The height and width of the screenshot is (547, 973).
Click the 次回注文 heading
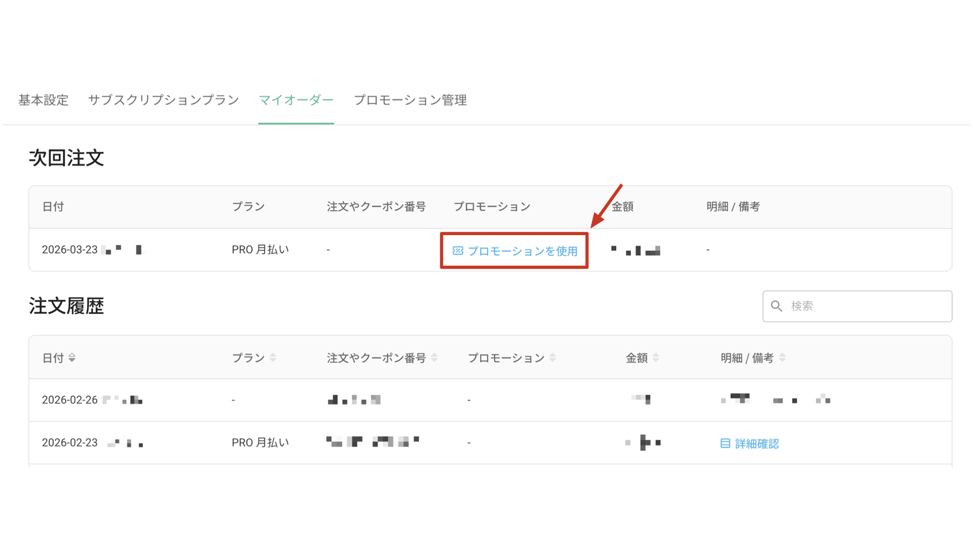point(66,158)
